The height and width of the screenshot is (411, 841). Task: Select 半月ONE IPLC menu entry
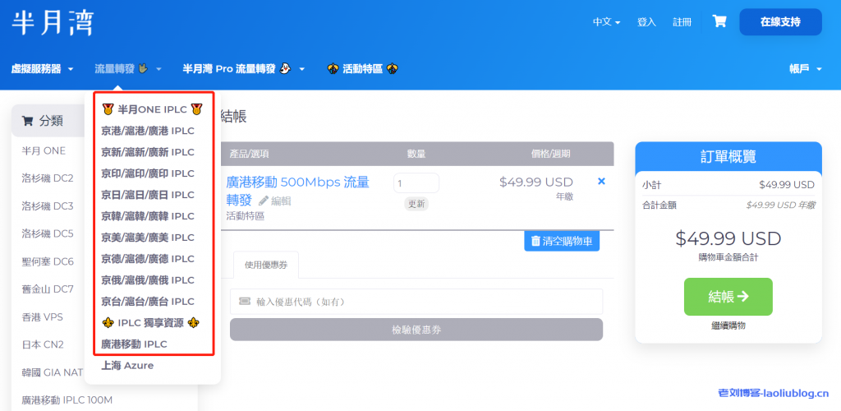point(152,109)
